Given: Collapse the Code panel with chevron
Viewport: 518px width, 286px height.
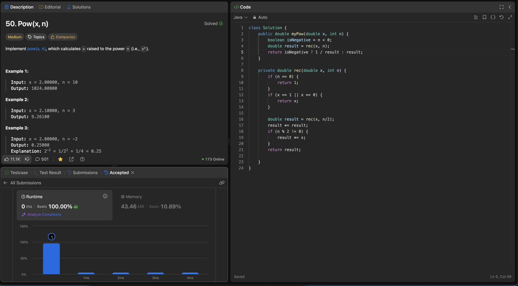Looking at the screenshot, I should coord(510,7).
